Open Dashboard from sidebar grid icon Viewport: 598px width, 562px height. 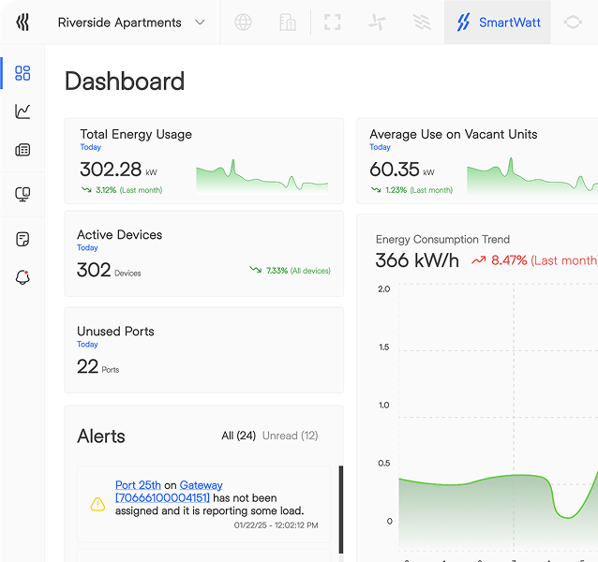click(x=22, y=73)
